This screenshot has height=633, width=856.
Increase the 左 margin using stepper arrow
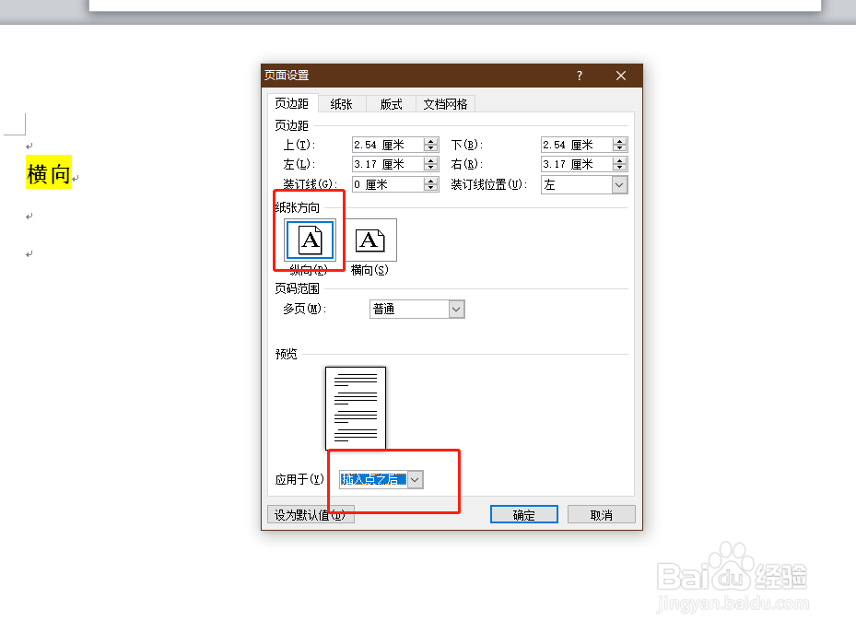[x=431, y=159]
